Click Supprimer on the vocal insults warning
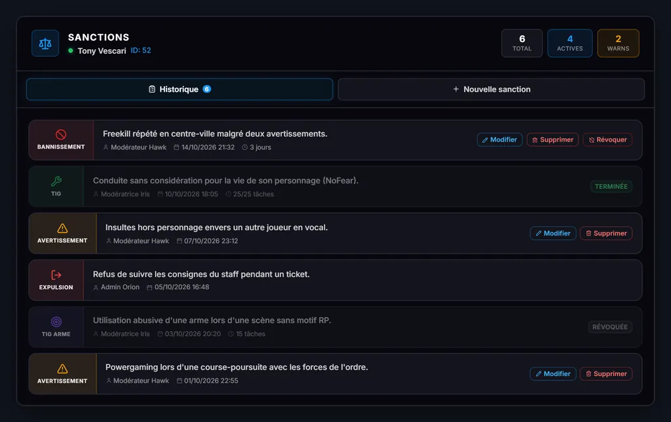 [606, 233]
